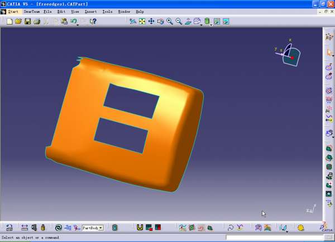Click the yellow U magnet icon
Image resolution: width=335 pixels, height=242 pixels.
click(140, 228)
